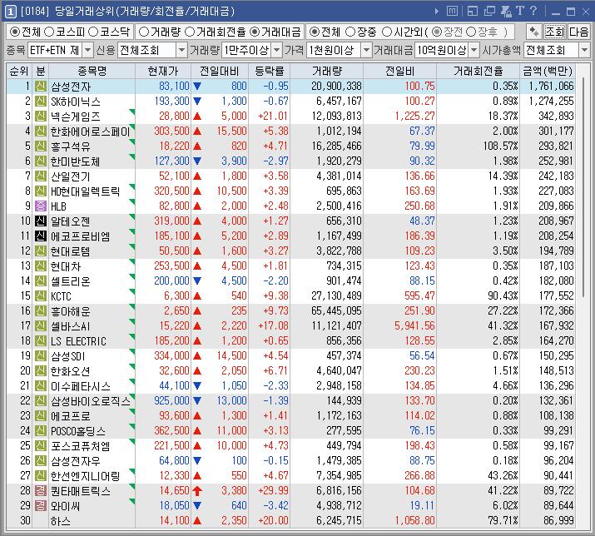Screen dimensions: 595x536
Task: Click the red up triangle for 넥슨게임즈
Action: [197, 117]
